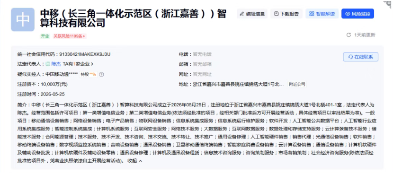This screenshot has width=393, height=174.
Task: Open the 中国移动通***** controller link
Action: coord(62,74)
